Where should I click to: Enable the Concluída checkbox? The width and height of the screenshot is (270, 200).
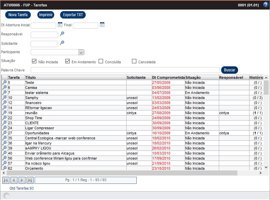101,61
